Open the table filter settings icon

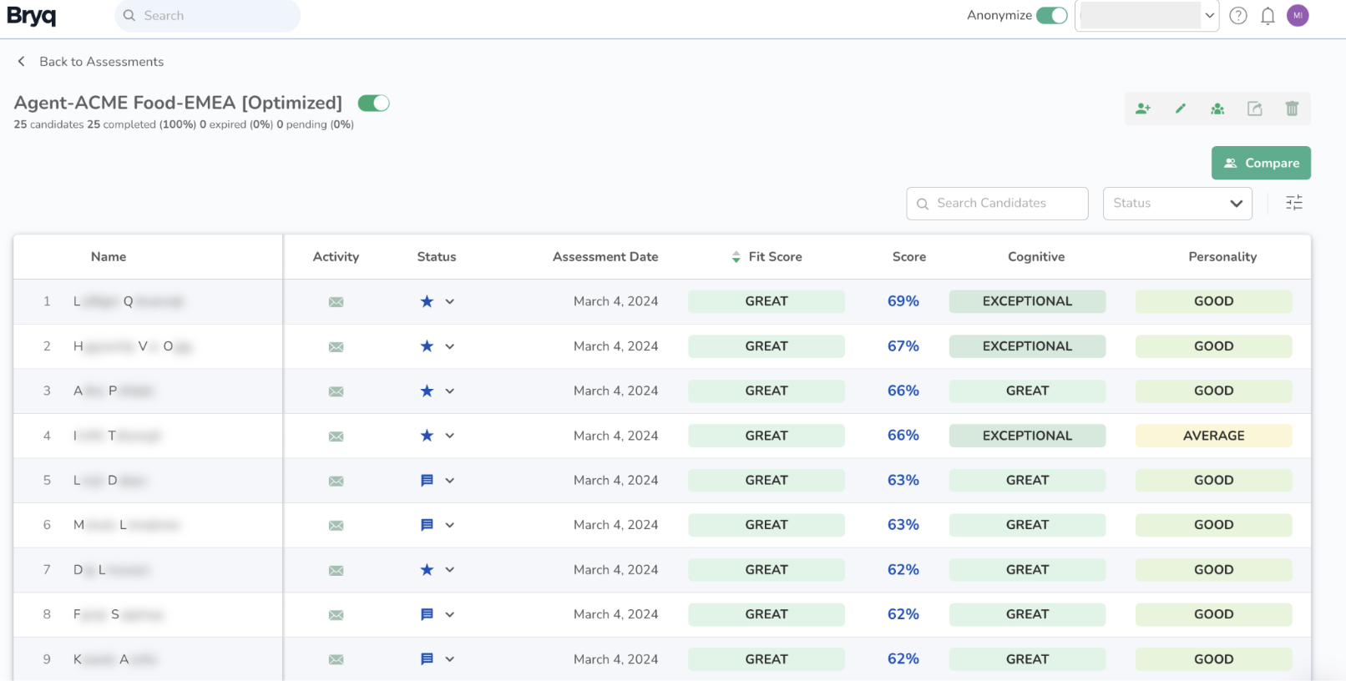1293,203
